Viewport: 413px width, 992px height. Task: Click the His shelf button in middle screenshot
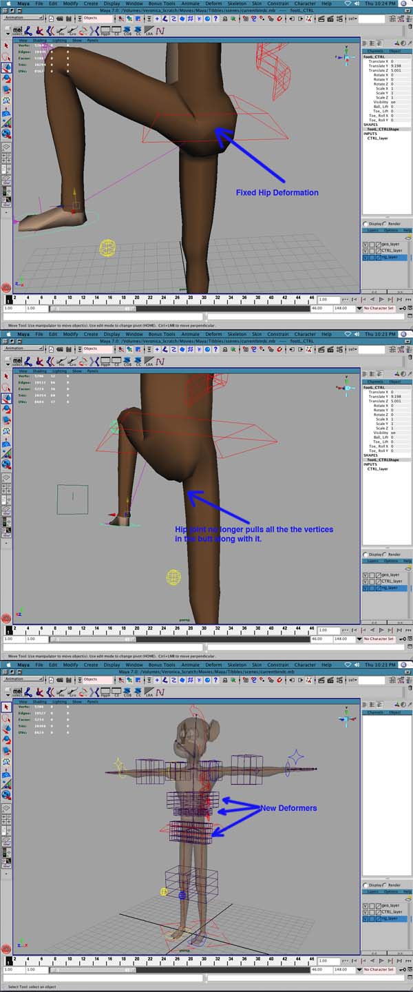pyautogui.click(x=61, y=361)
